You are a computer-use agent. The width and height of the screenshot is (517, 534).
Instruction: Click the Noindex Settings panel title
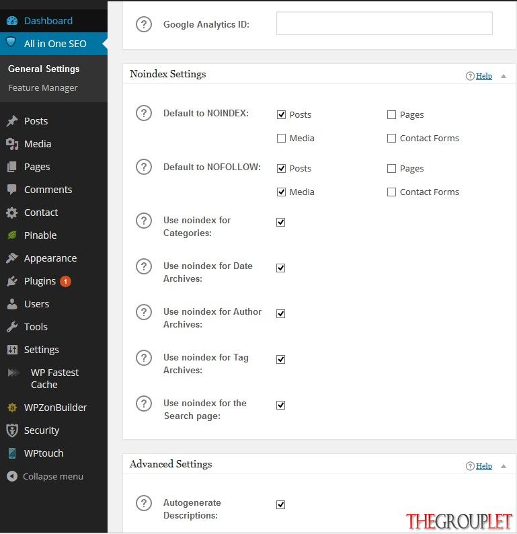(x=168, y=74)
